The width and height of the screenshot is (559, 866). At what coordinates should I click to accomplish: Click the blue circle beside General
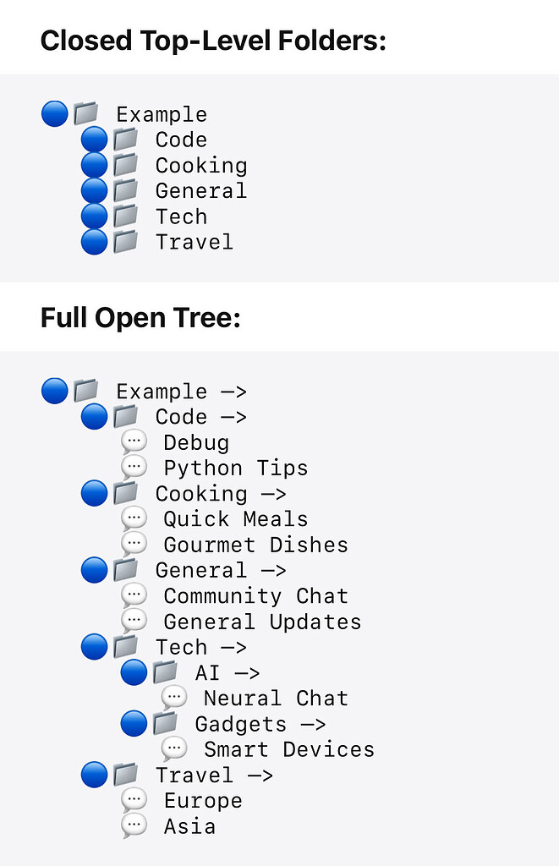94,569
